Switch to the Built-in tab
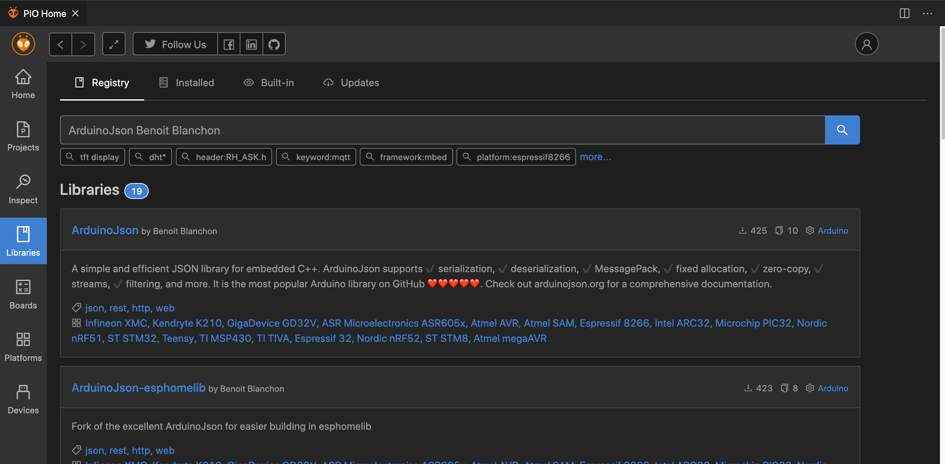This screenshot has height=464, width=945. click(x=269, y=83)
